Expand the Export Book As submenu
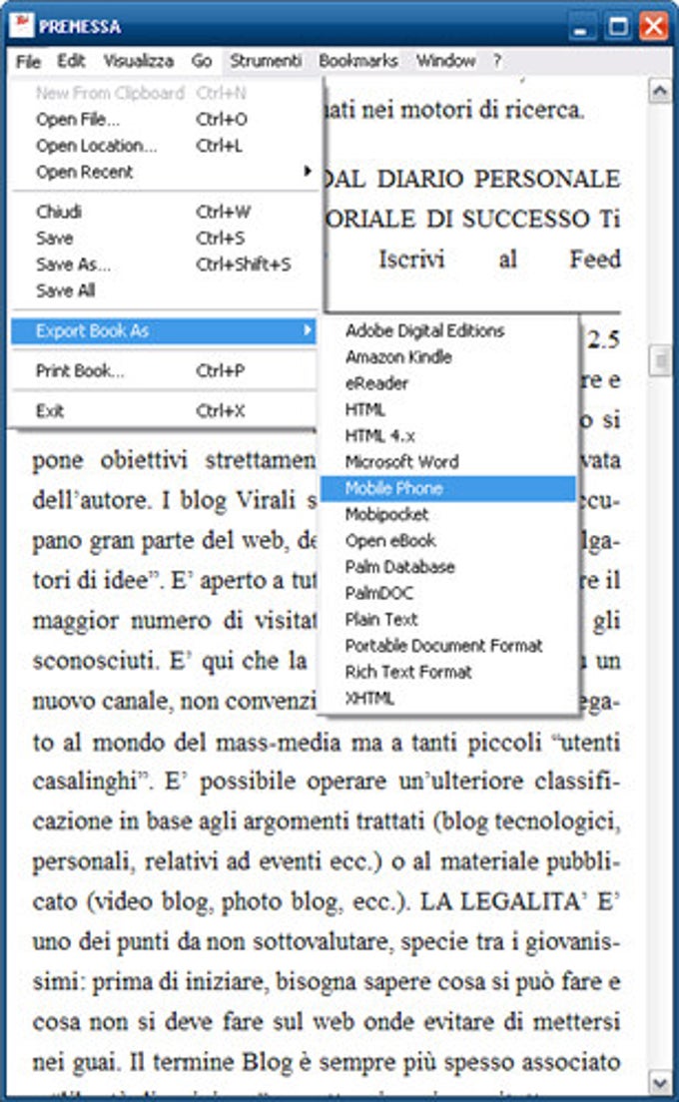The image size is (679, 1102). click(163, 330)
